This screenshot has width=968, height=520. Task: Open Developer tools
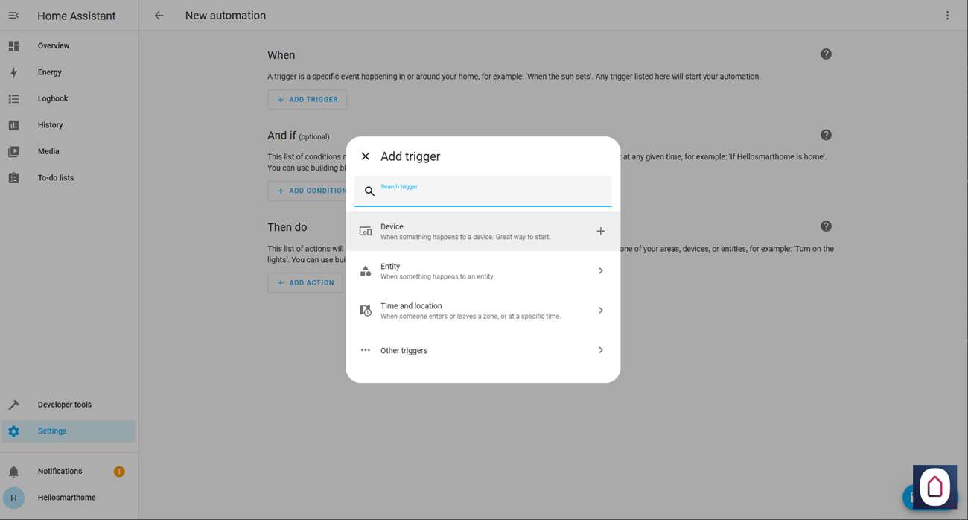(64, 405)
